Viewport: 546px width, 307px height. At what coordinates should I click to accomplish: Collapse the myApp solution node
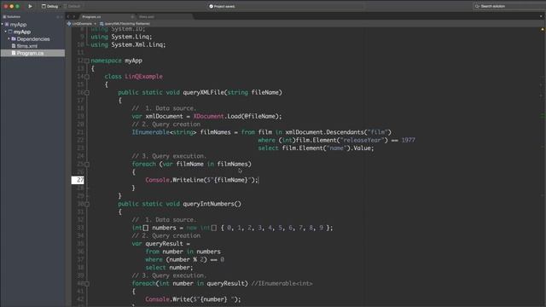[3, 25]
